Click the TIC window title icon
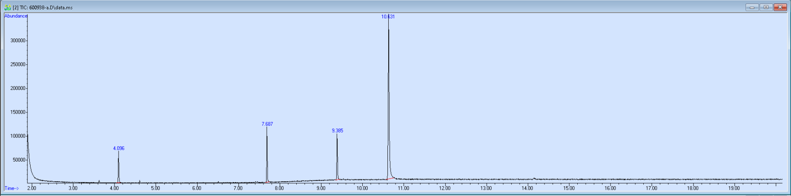This screenshot has width=791, height=196. [8, 8]
